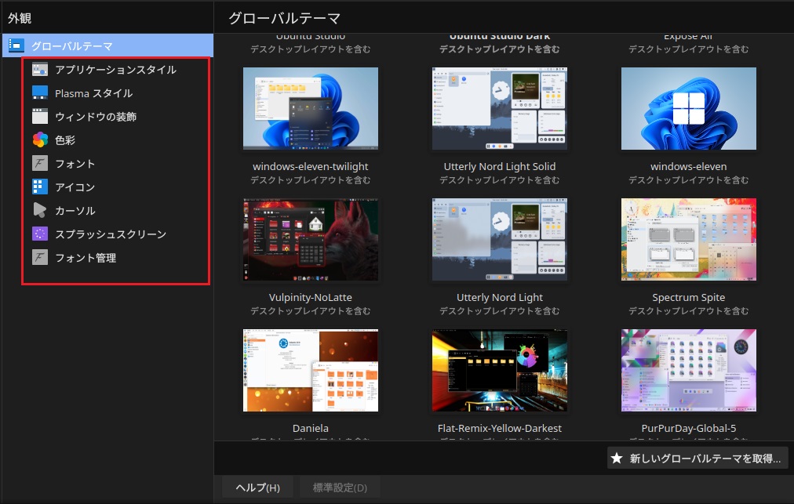Click the Daniela name label

point(311,428)
